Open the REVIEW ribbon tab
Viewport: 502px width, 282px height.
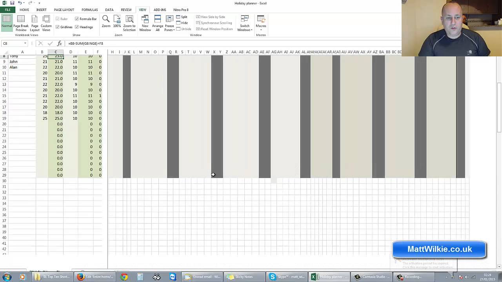coord(126,10)
